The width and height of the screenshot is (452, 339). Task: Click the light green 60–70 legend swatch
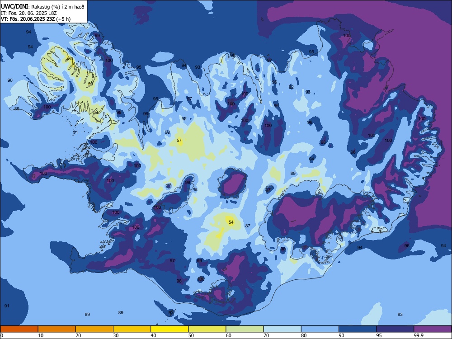(245, 329)
